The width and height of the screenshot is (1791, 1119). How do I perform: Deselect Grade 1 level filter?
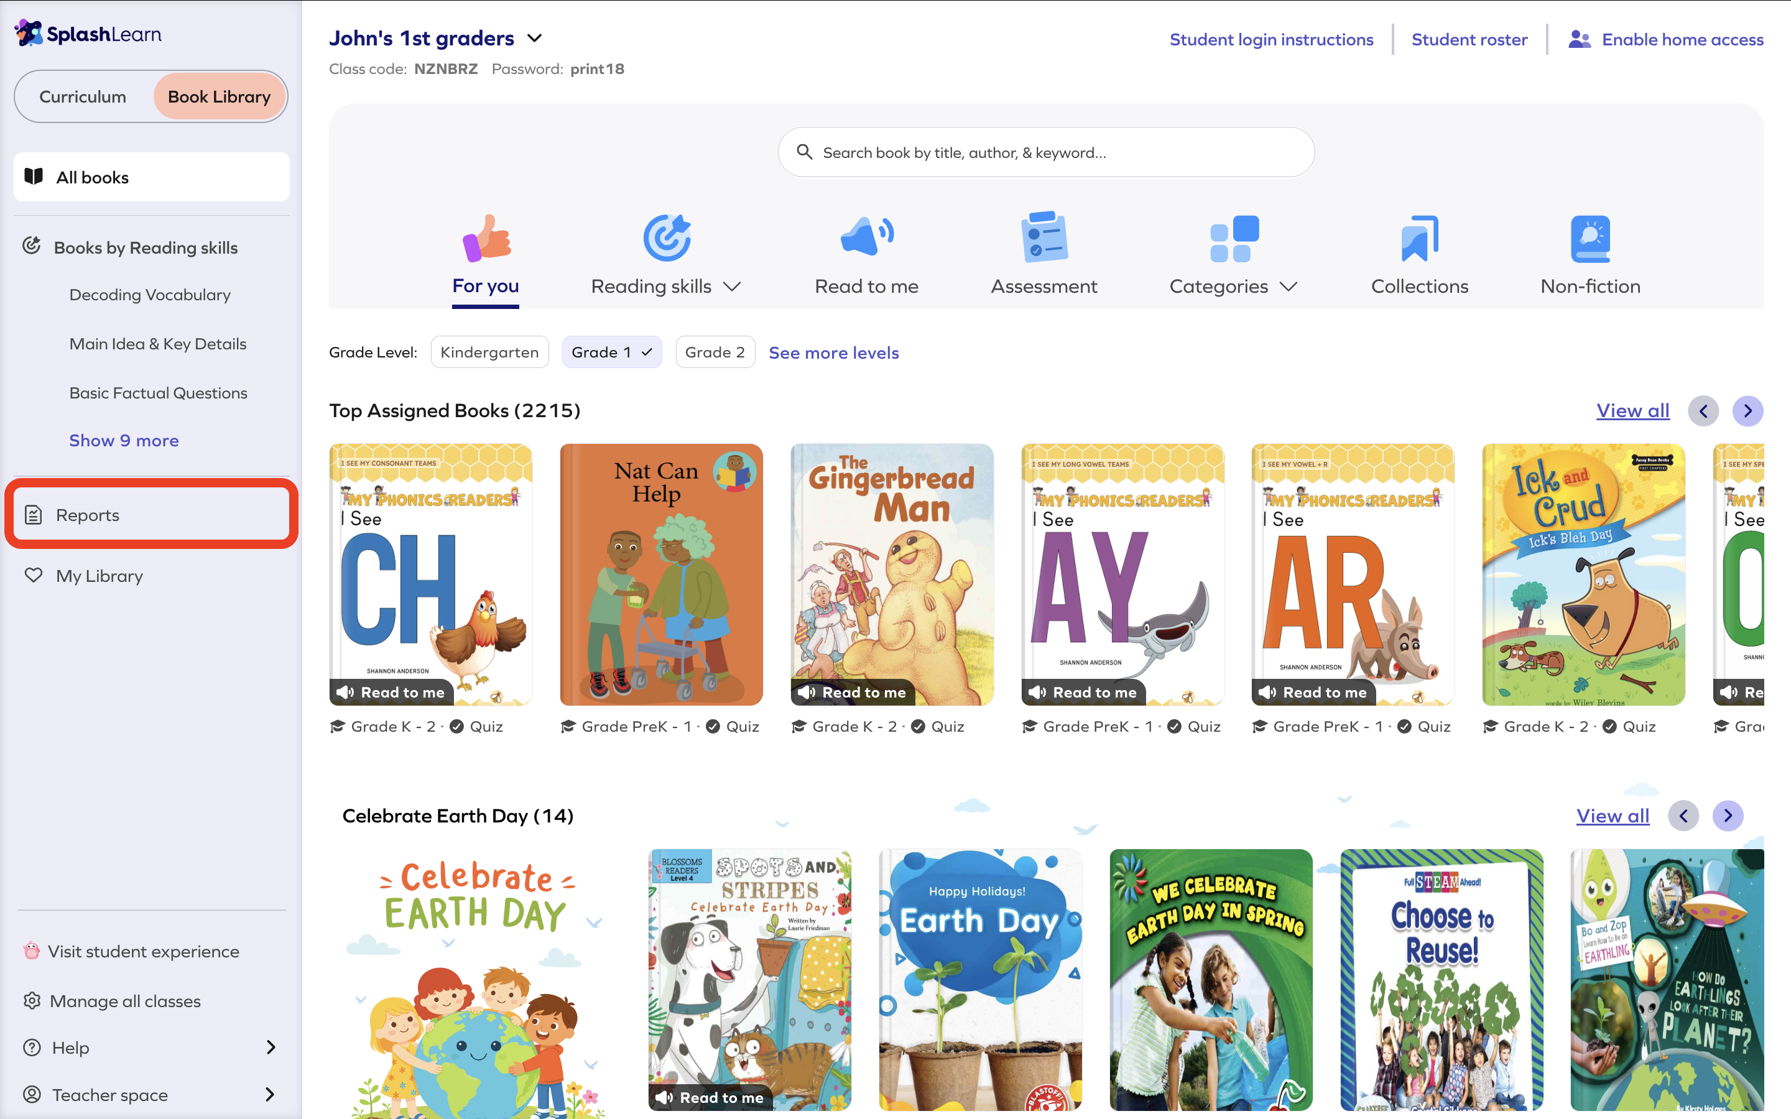(x=611, y=352)
